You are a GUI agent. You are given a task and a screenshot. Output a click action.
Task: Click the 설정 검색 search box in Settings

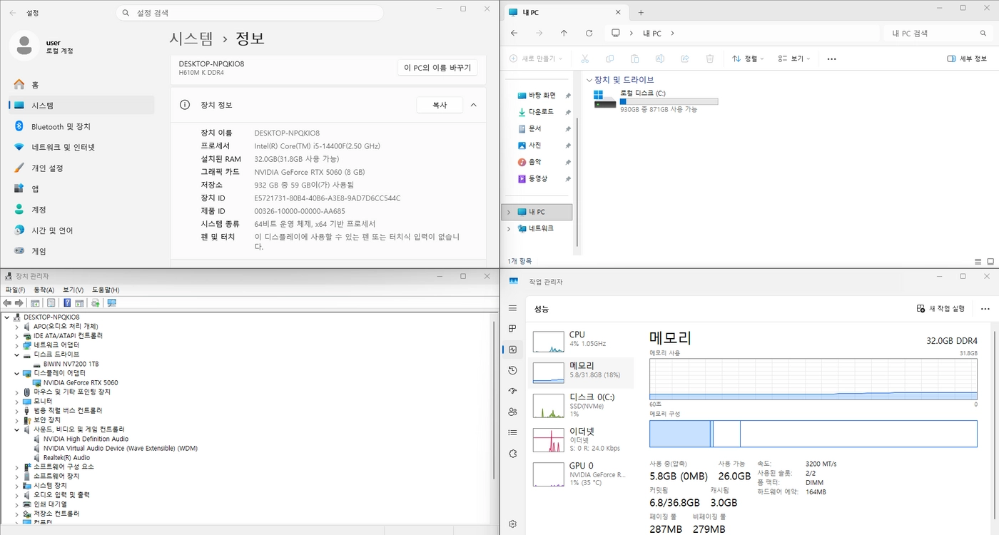coord(250,13)
